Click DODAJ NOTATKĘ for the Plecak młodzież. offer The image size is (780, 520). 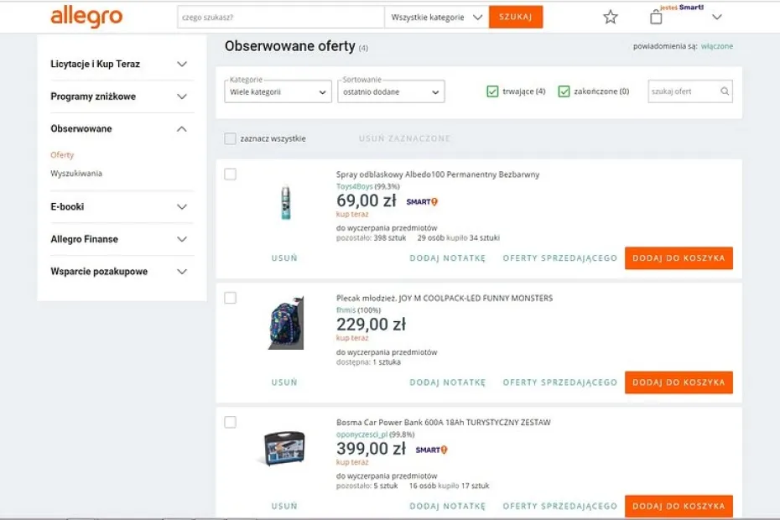[447, 382]
